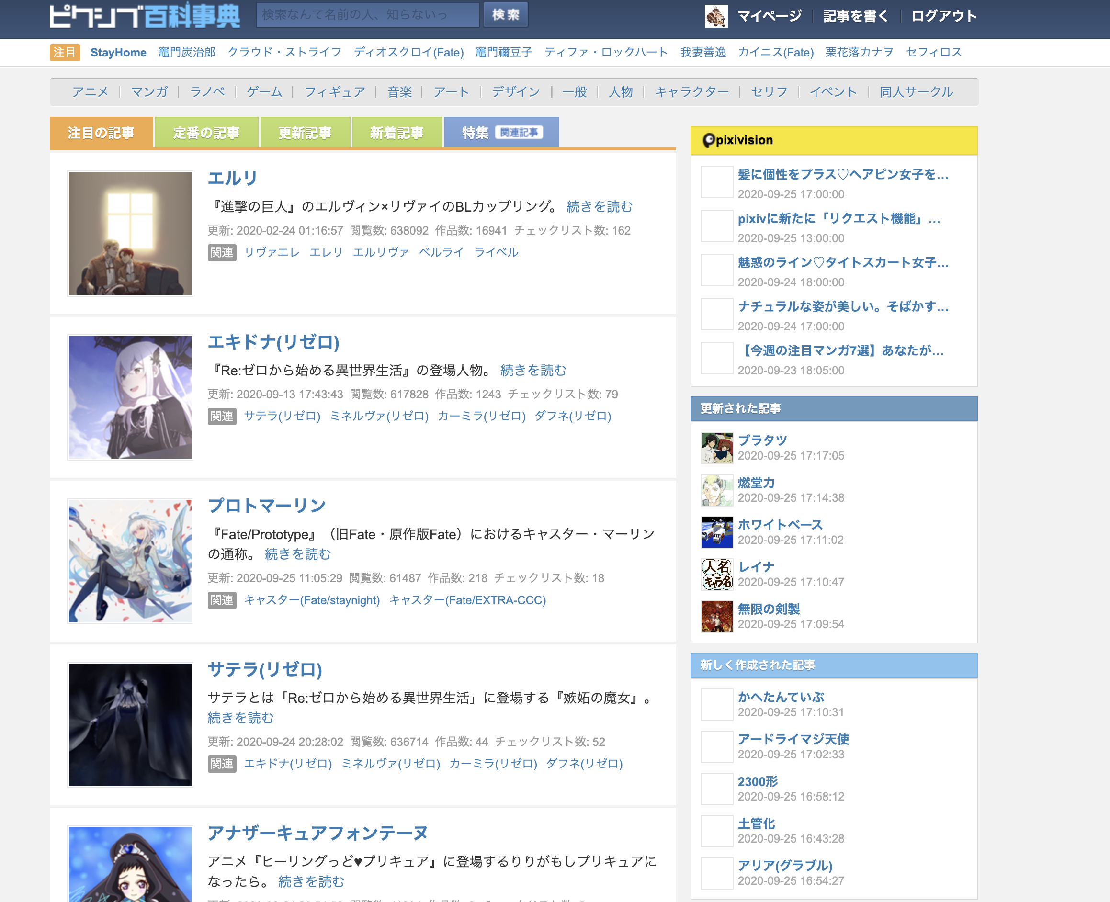Select the 特集 関連記事 tab
The width and height of the screenshot is (1110, 902).
click(x=501, y=133)
